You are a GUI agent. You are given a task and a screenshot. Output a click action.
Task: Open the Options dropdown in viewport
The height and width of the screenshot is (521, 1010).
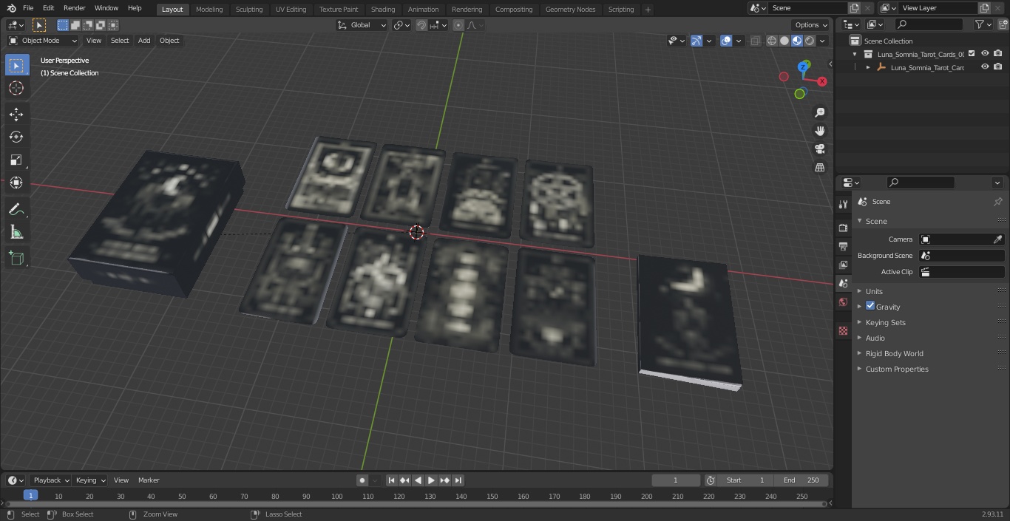(811, 25)
